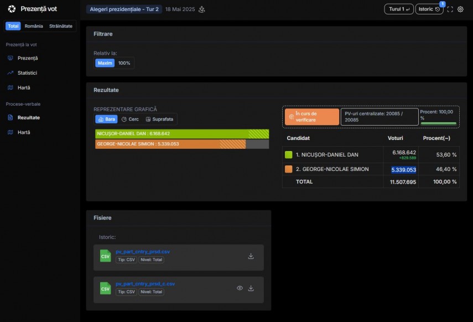Preview pv_part_cntry_prsd_c.csv with the eye icon

point(240,288)
